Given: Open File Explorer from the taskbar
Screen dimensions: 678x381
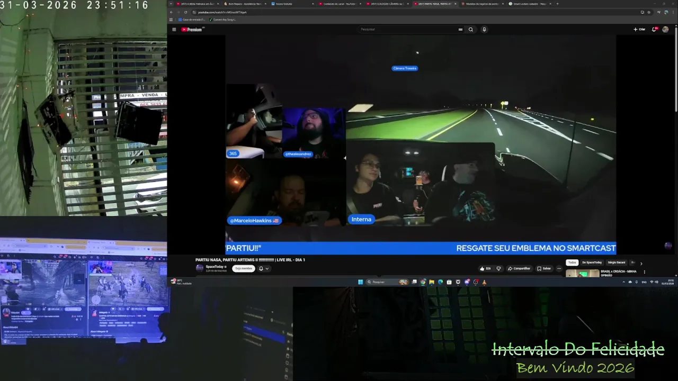Looking at the screenshot, I should tap(432, 282).
